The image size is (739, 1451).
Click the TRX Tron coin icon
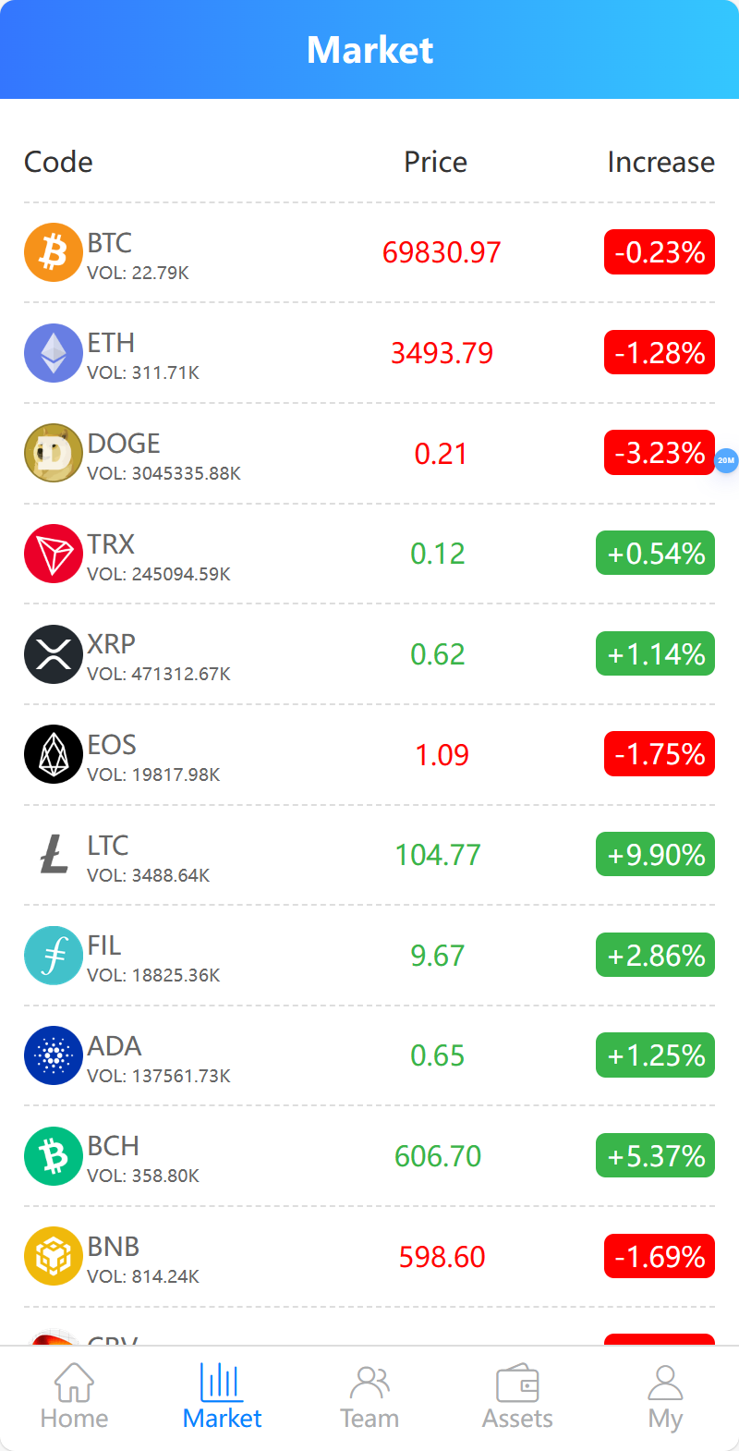(x=54, y=554)
